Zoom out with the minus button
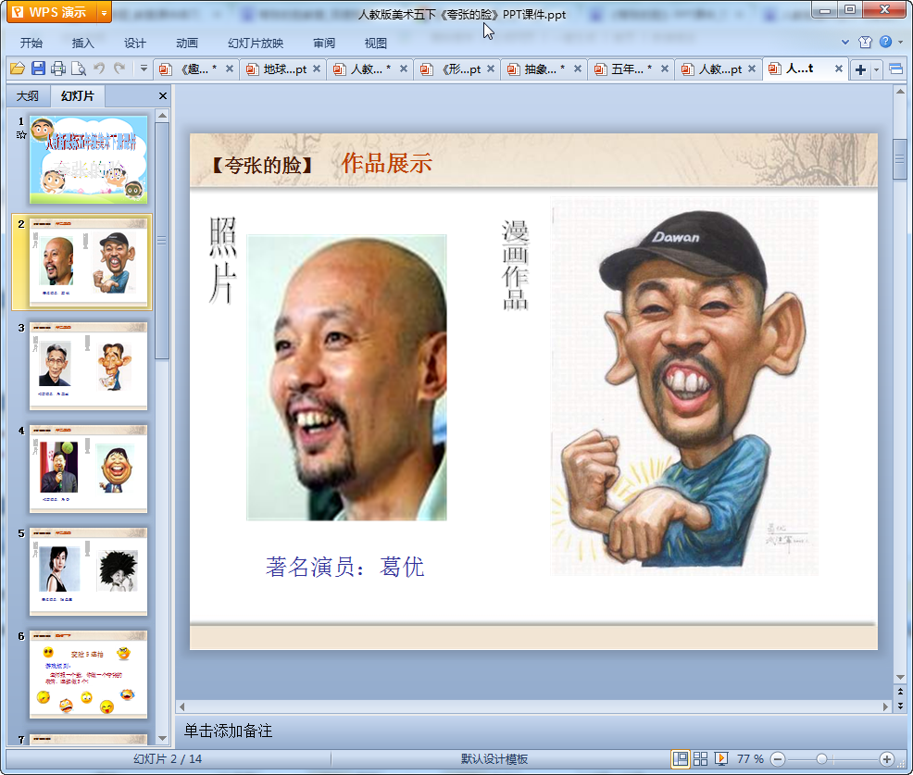 (777, 758)
